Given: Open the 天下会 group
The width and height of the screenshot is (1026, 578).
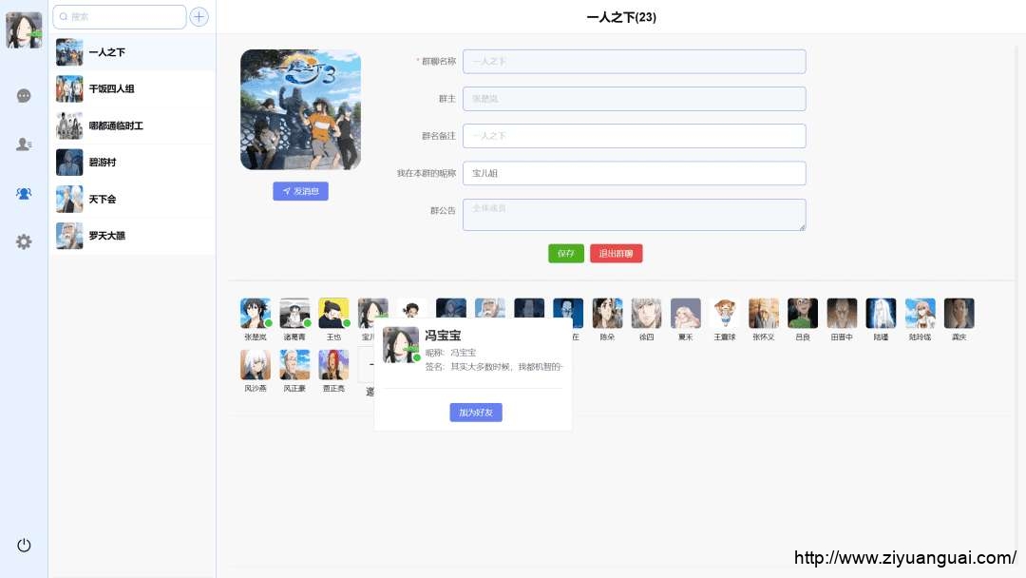Looking at the screenshot, I should [x=132, y=199].
